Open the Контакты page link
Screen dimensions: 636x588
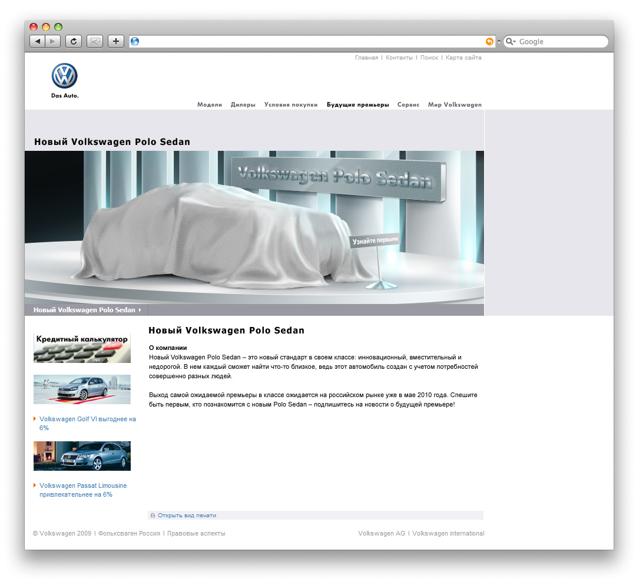[x=400, y=57]
